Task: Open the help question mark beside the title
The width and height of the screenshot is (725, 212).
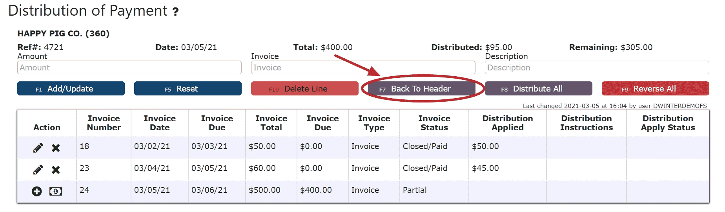Action: 176,12
